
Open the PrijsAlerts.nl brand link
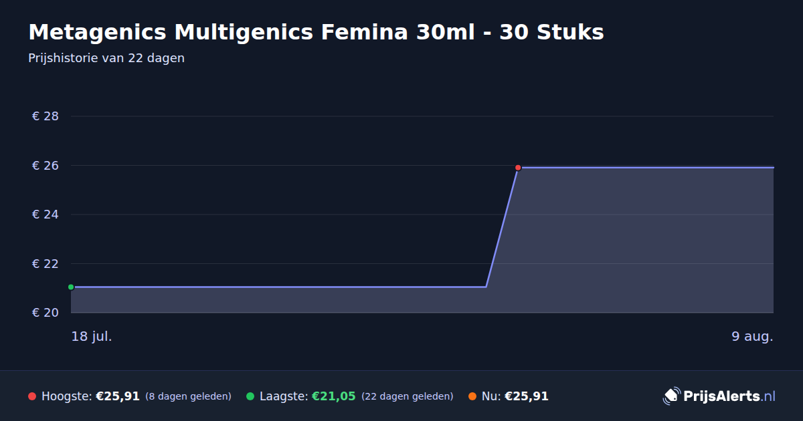719,396
